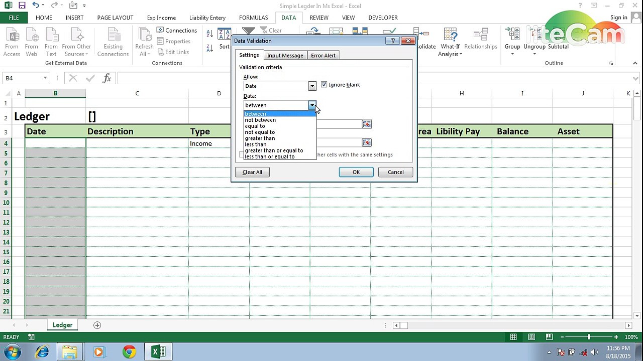
Task: Open the FILE tab
Action: pyautogui.click(x=14, y=18)
